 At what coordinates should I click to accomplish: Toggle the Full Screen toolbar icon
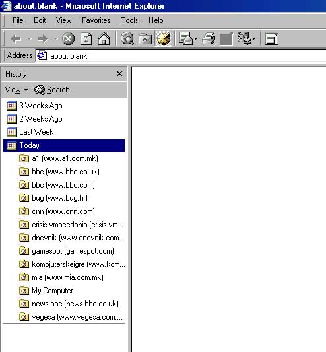click(272, 38)
